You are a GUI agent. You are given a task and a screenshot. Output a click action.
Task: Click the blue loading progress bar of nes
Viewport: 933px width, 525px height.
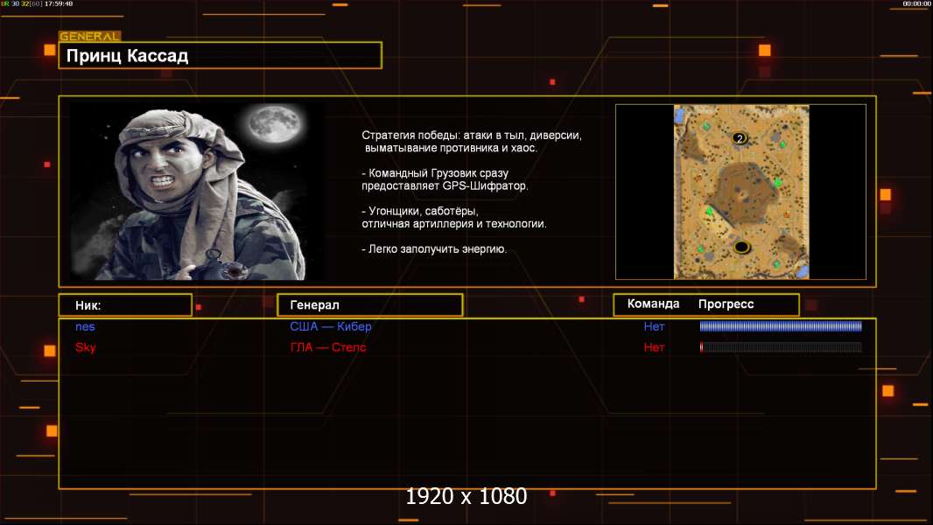[x=781, y=325]
